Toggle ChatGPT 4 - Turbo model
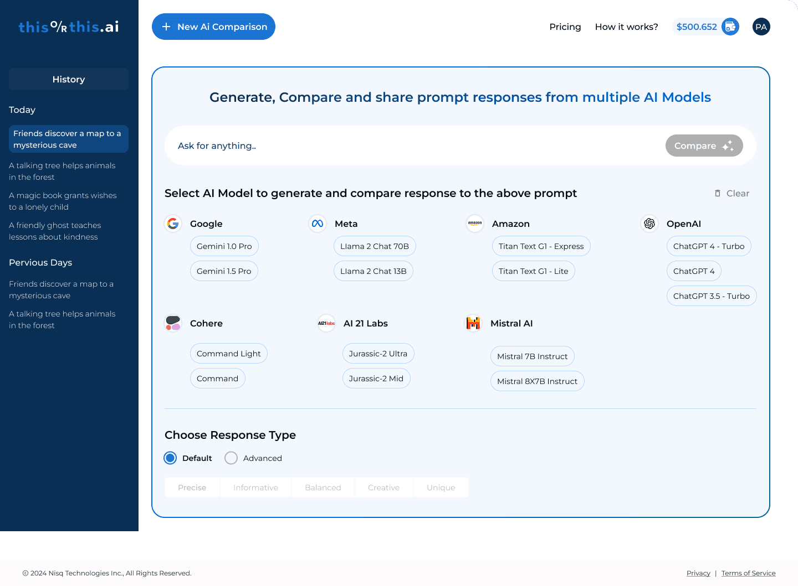 coord(709,246)
